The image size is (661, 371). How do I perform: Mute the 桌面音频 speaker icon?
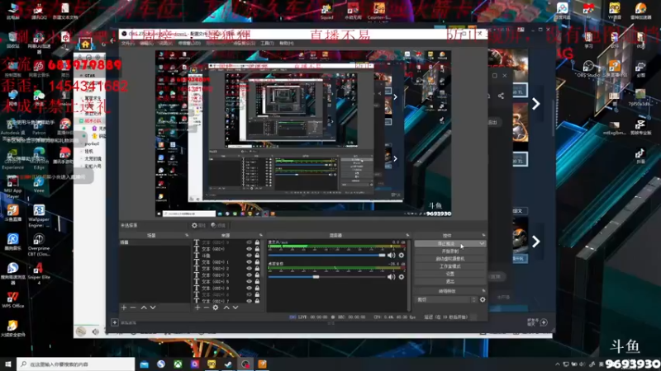pyautogui.click(x=391, y=277)
